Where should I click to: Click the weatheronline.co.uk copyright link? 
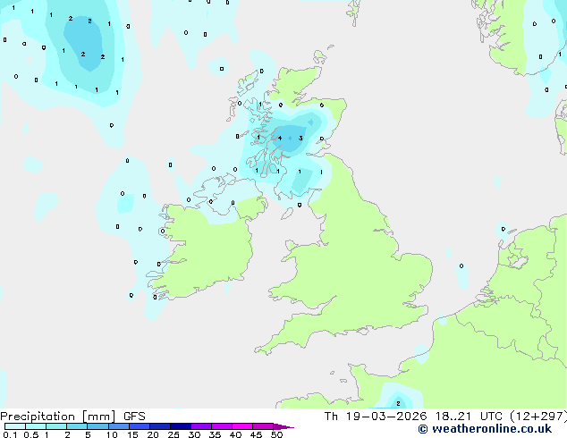point(485,429)
